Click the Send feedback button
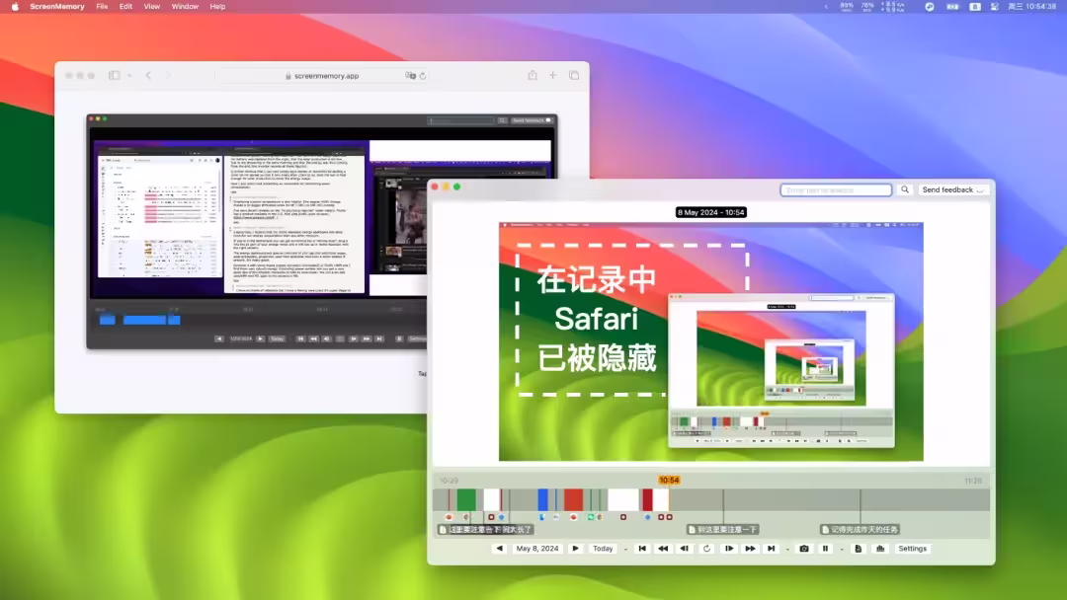The height and width of the screenshot is (600, 1067). coord(952,190)
